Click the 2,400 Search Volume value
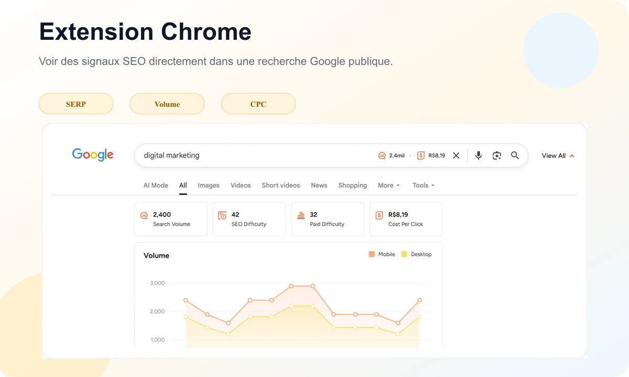Screen dimensions: 629x377 (x=162, y=215)
